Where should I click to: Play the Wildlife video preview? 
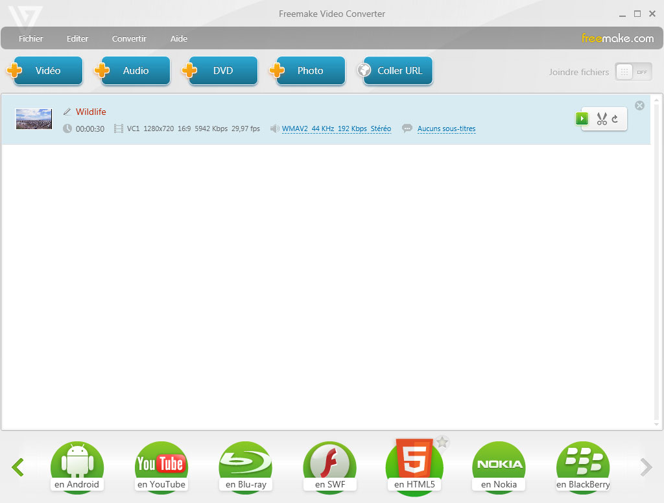coord(582,119)
